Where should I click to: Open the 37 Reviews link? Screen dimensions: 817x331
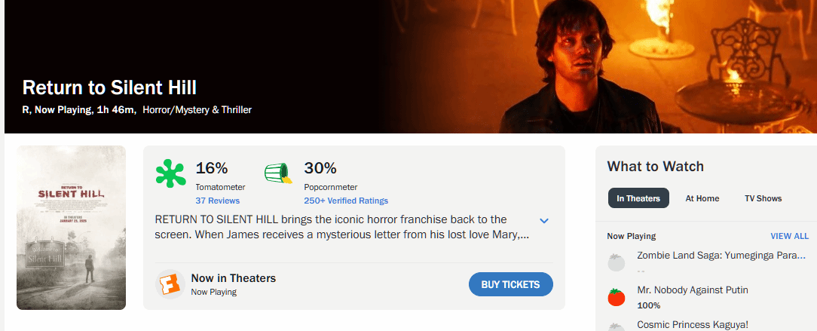tap(217, 201)
